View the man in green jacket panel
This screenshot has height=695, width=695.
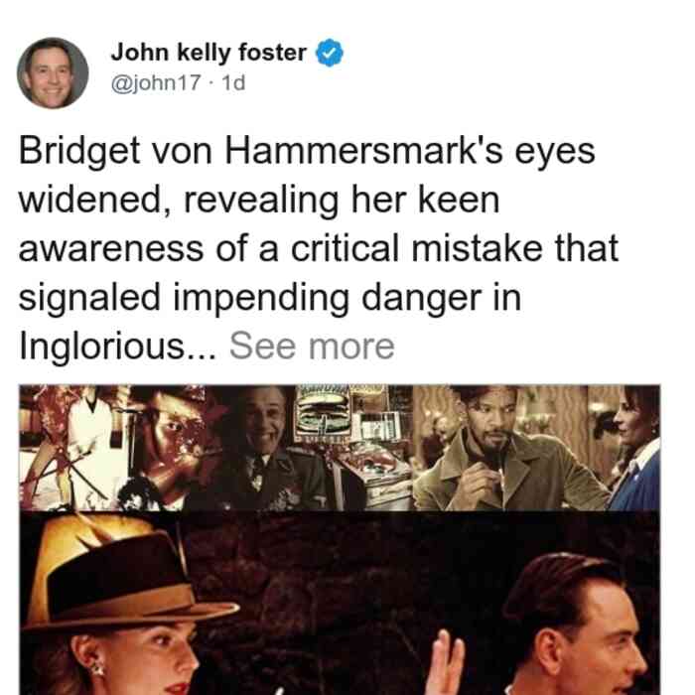pos(509,448)
